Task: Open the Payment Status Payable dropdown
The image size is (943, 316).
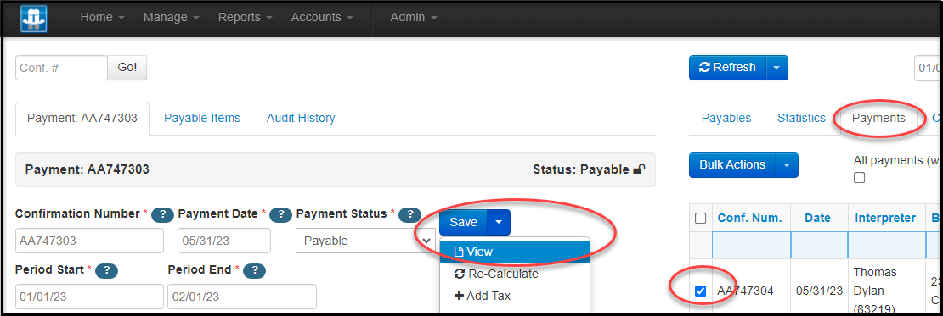Action: click(365, 241)
